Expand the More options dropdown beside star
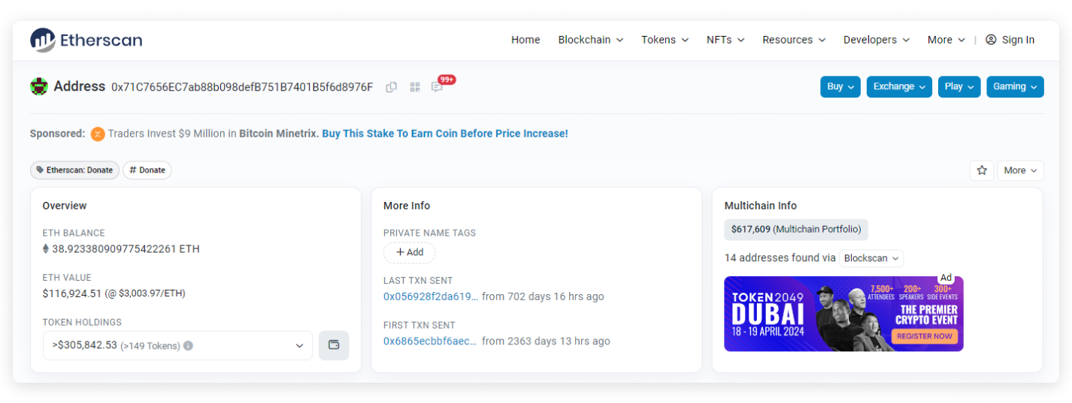1072x403 pixels. pyautogui.click(x=1019, y=170)
